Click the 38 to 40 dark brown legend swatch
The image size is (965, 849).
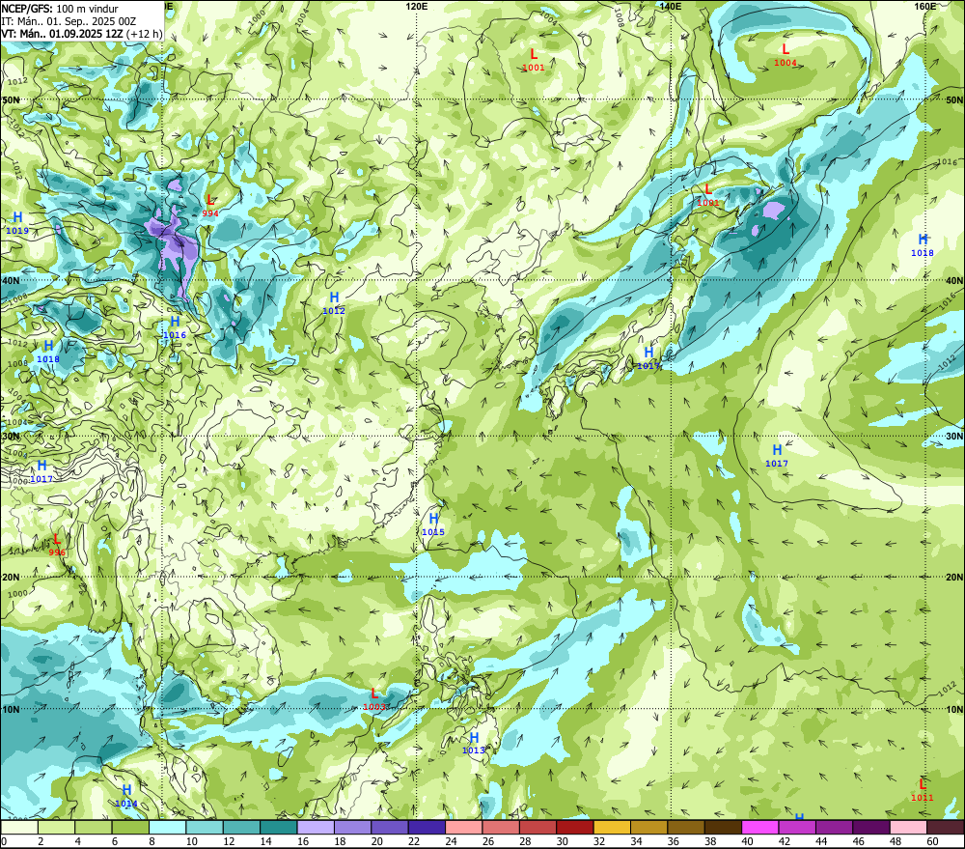click(723, 827)
